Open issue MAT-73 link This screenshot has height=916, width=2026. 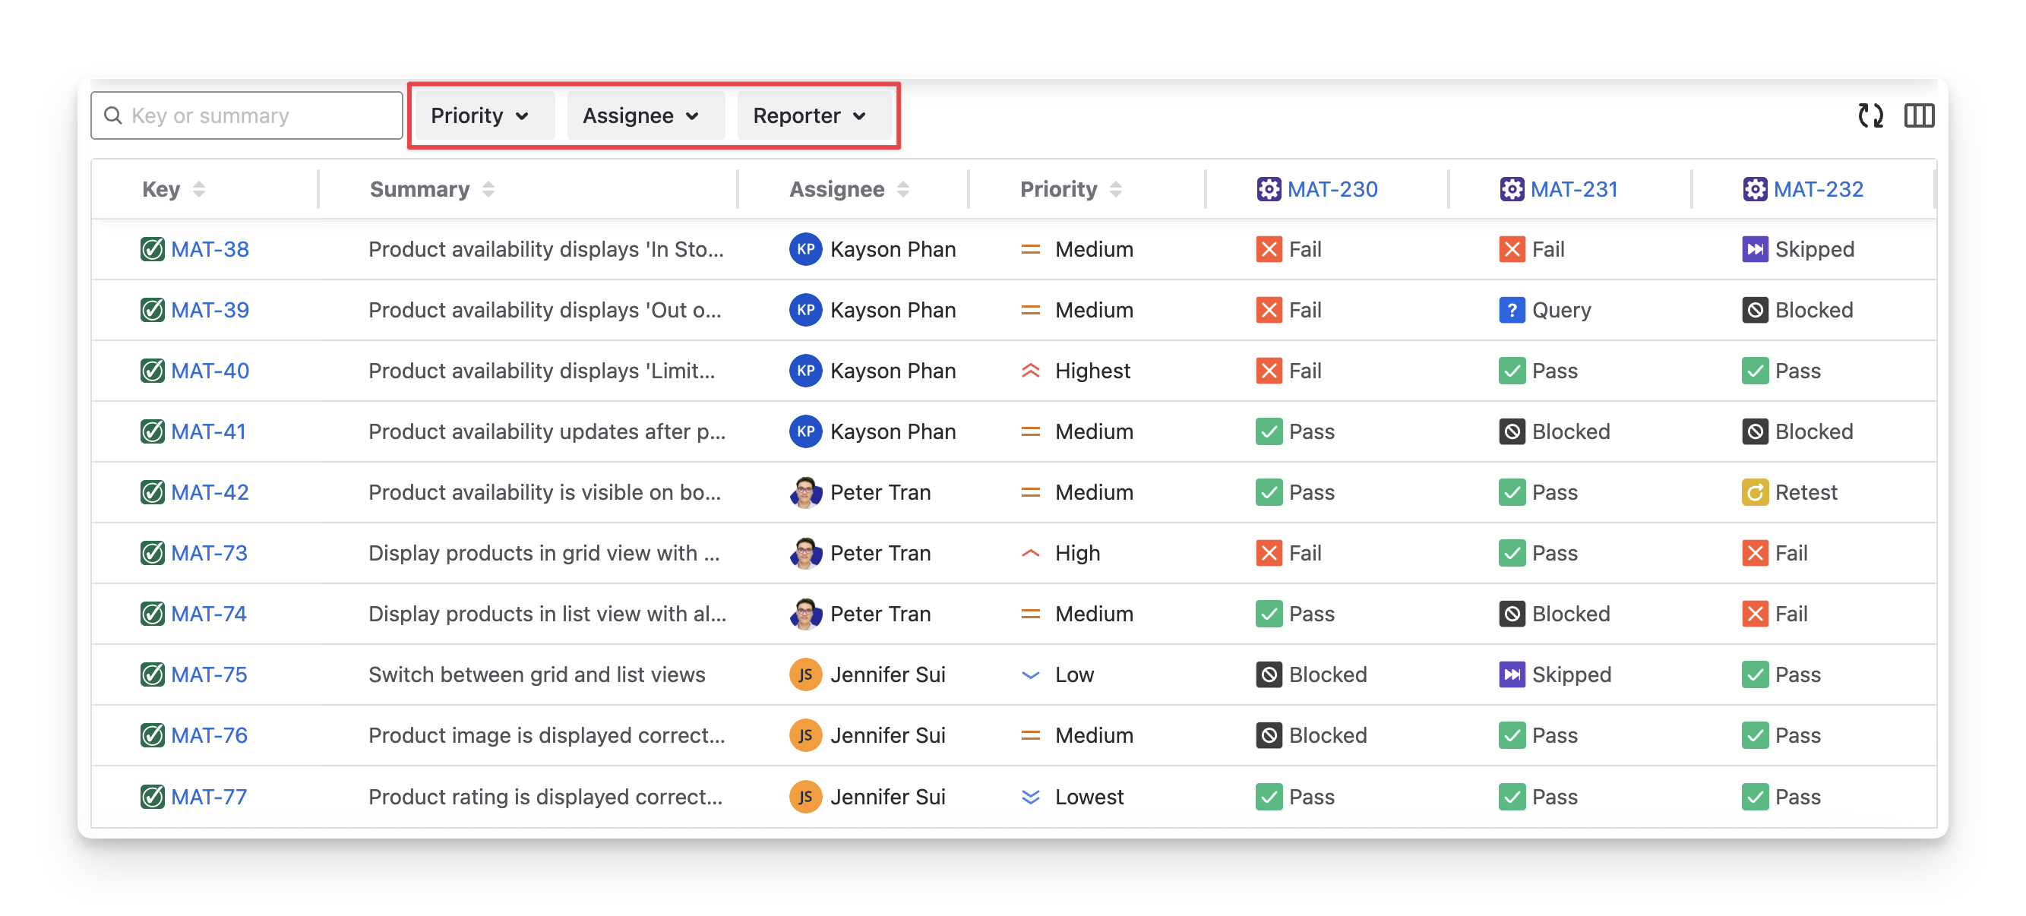pyautogui.click(x=209, y=553)
